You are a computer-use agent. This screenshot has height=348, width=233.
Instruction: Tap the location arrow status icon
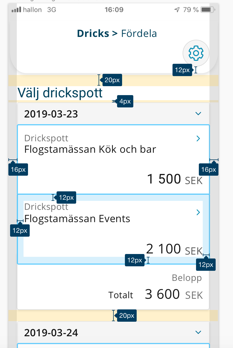[177, 10]
